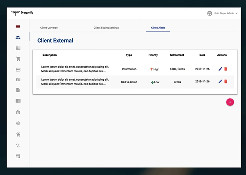
Task: Open the bottom save-edit icon in sidebar
Action: tap(18, 156)
